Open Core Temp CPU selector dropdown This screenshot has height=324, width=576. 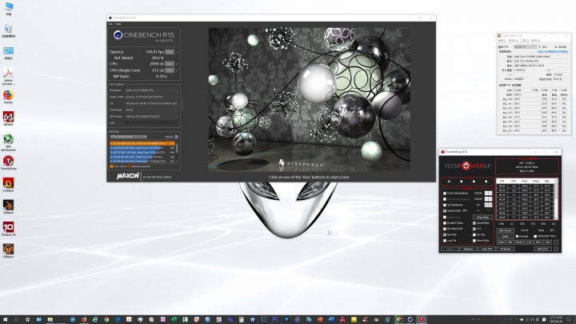pos(525,47)
